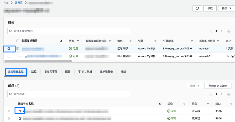Open the cluster identifier link in 区域集群 row

point(33,49)
